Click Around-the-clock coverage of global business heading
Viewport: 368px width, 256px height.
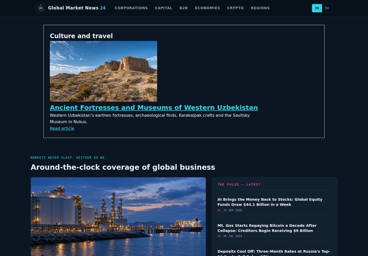[123, 167]
